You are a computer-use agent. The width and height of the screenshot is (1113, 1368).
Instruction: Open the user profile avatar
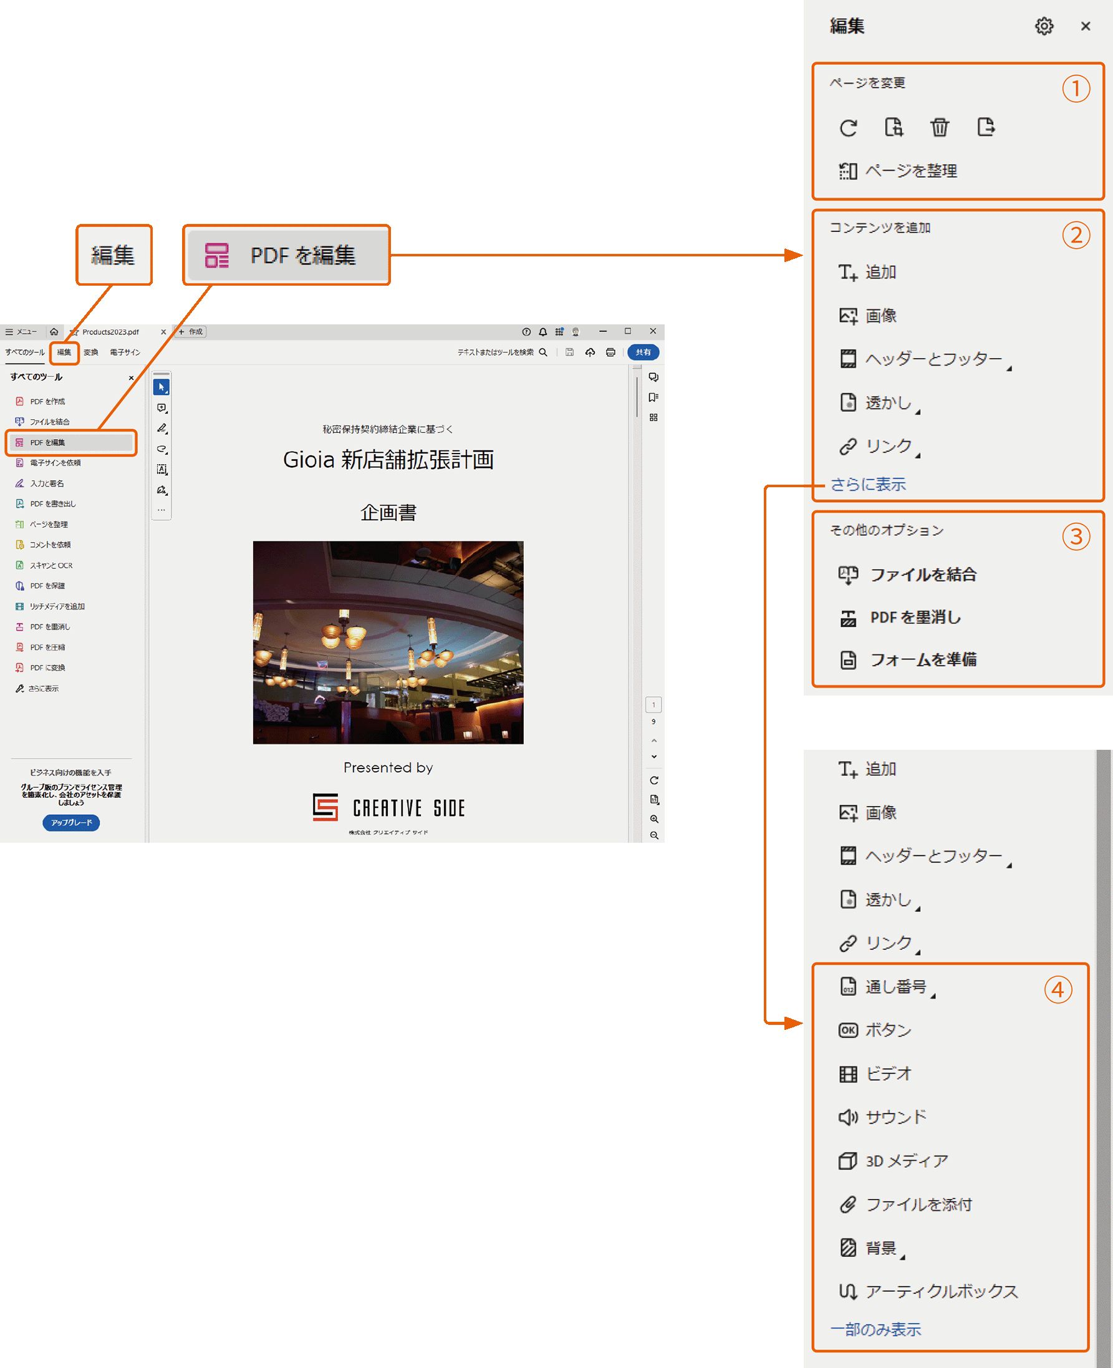click(x=576, y=332)
